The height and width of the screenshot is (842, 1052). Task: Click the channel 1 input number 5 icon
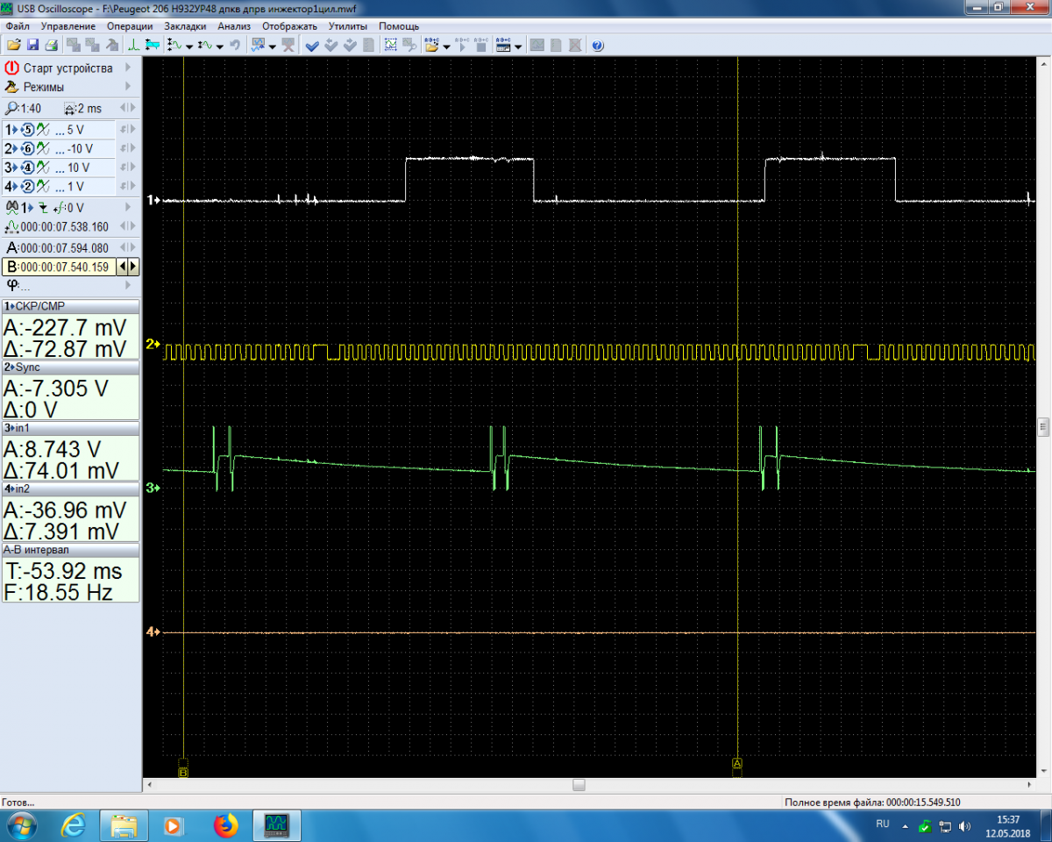tap(26, 129)
